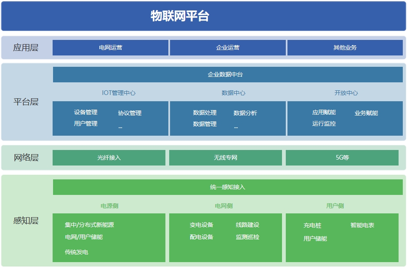
Task: Select the 充电桩 item
Action: (312, 226)
